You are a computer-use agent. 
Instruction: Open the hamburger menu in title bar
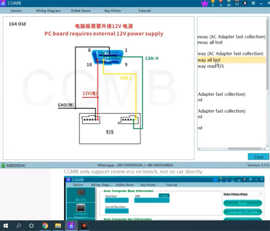pyautogui.click(x=253, y=3)
